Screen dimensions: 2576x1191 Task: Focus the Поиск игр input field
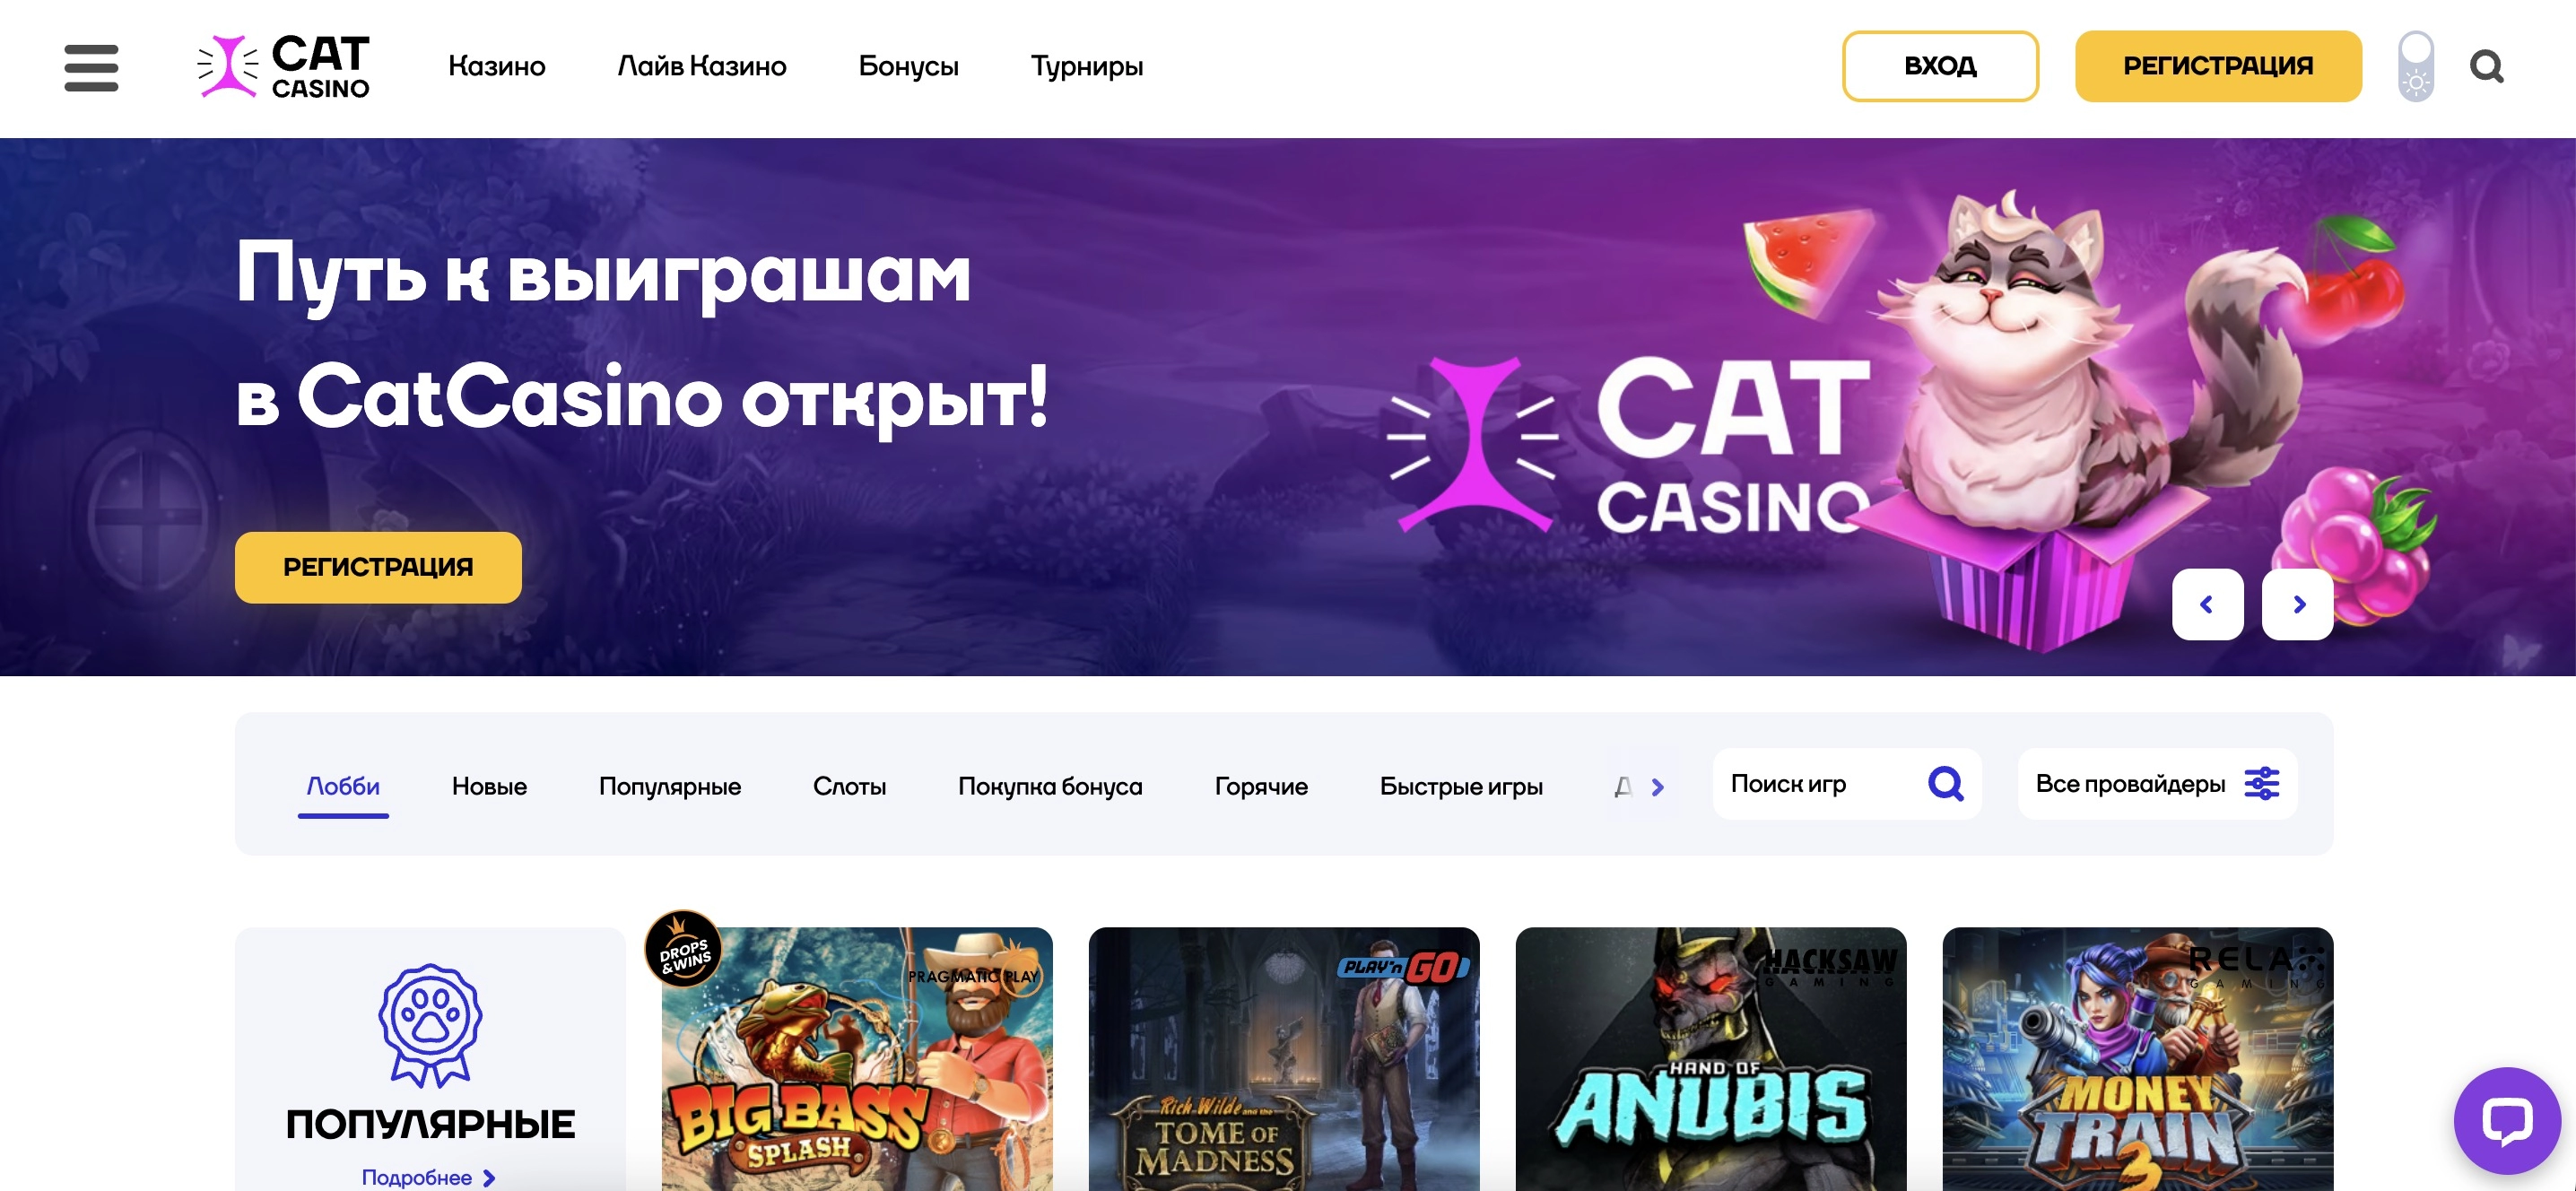coord(1820,784)
